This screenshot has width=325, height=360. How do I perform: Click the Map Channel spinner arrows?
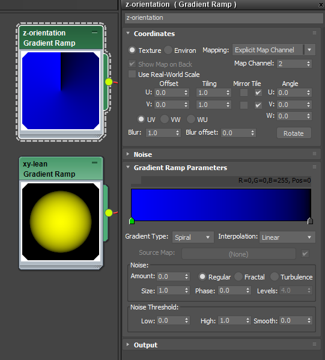tap(308, 64)
